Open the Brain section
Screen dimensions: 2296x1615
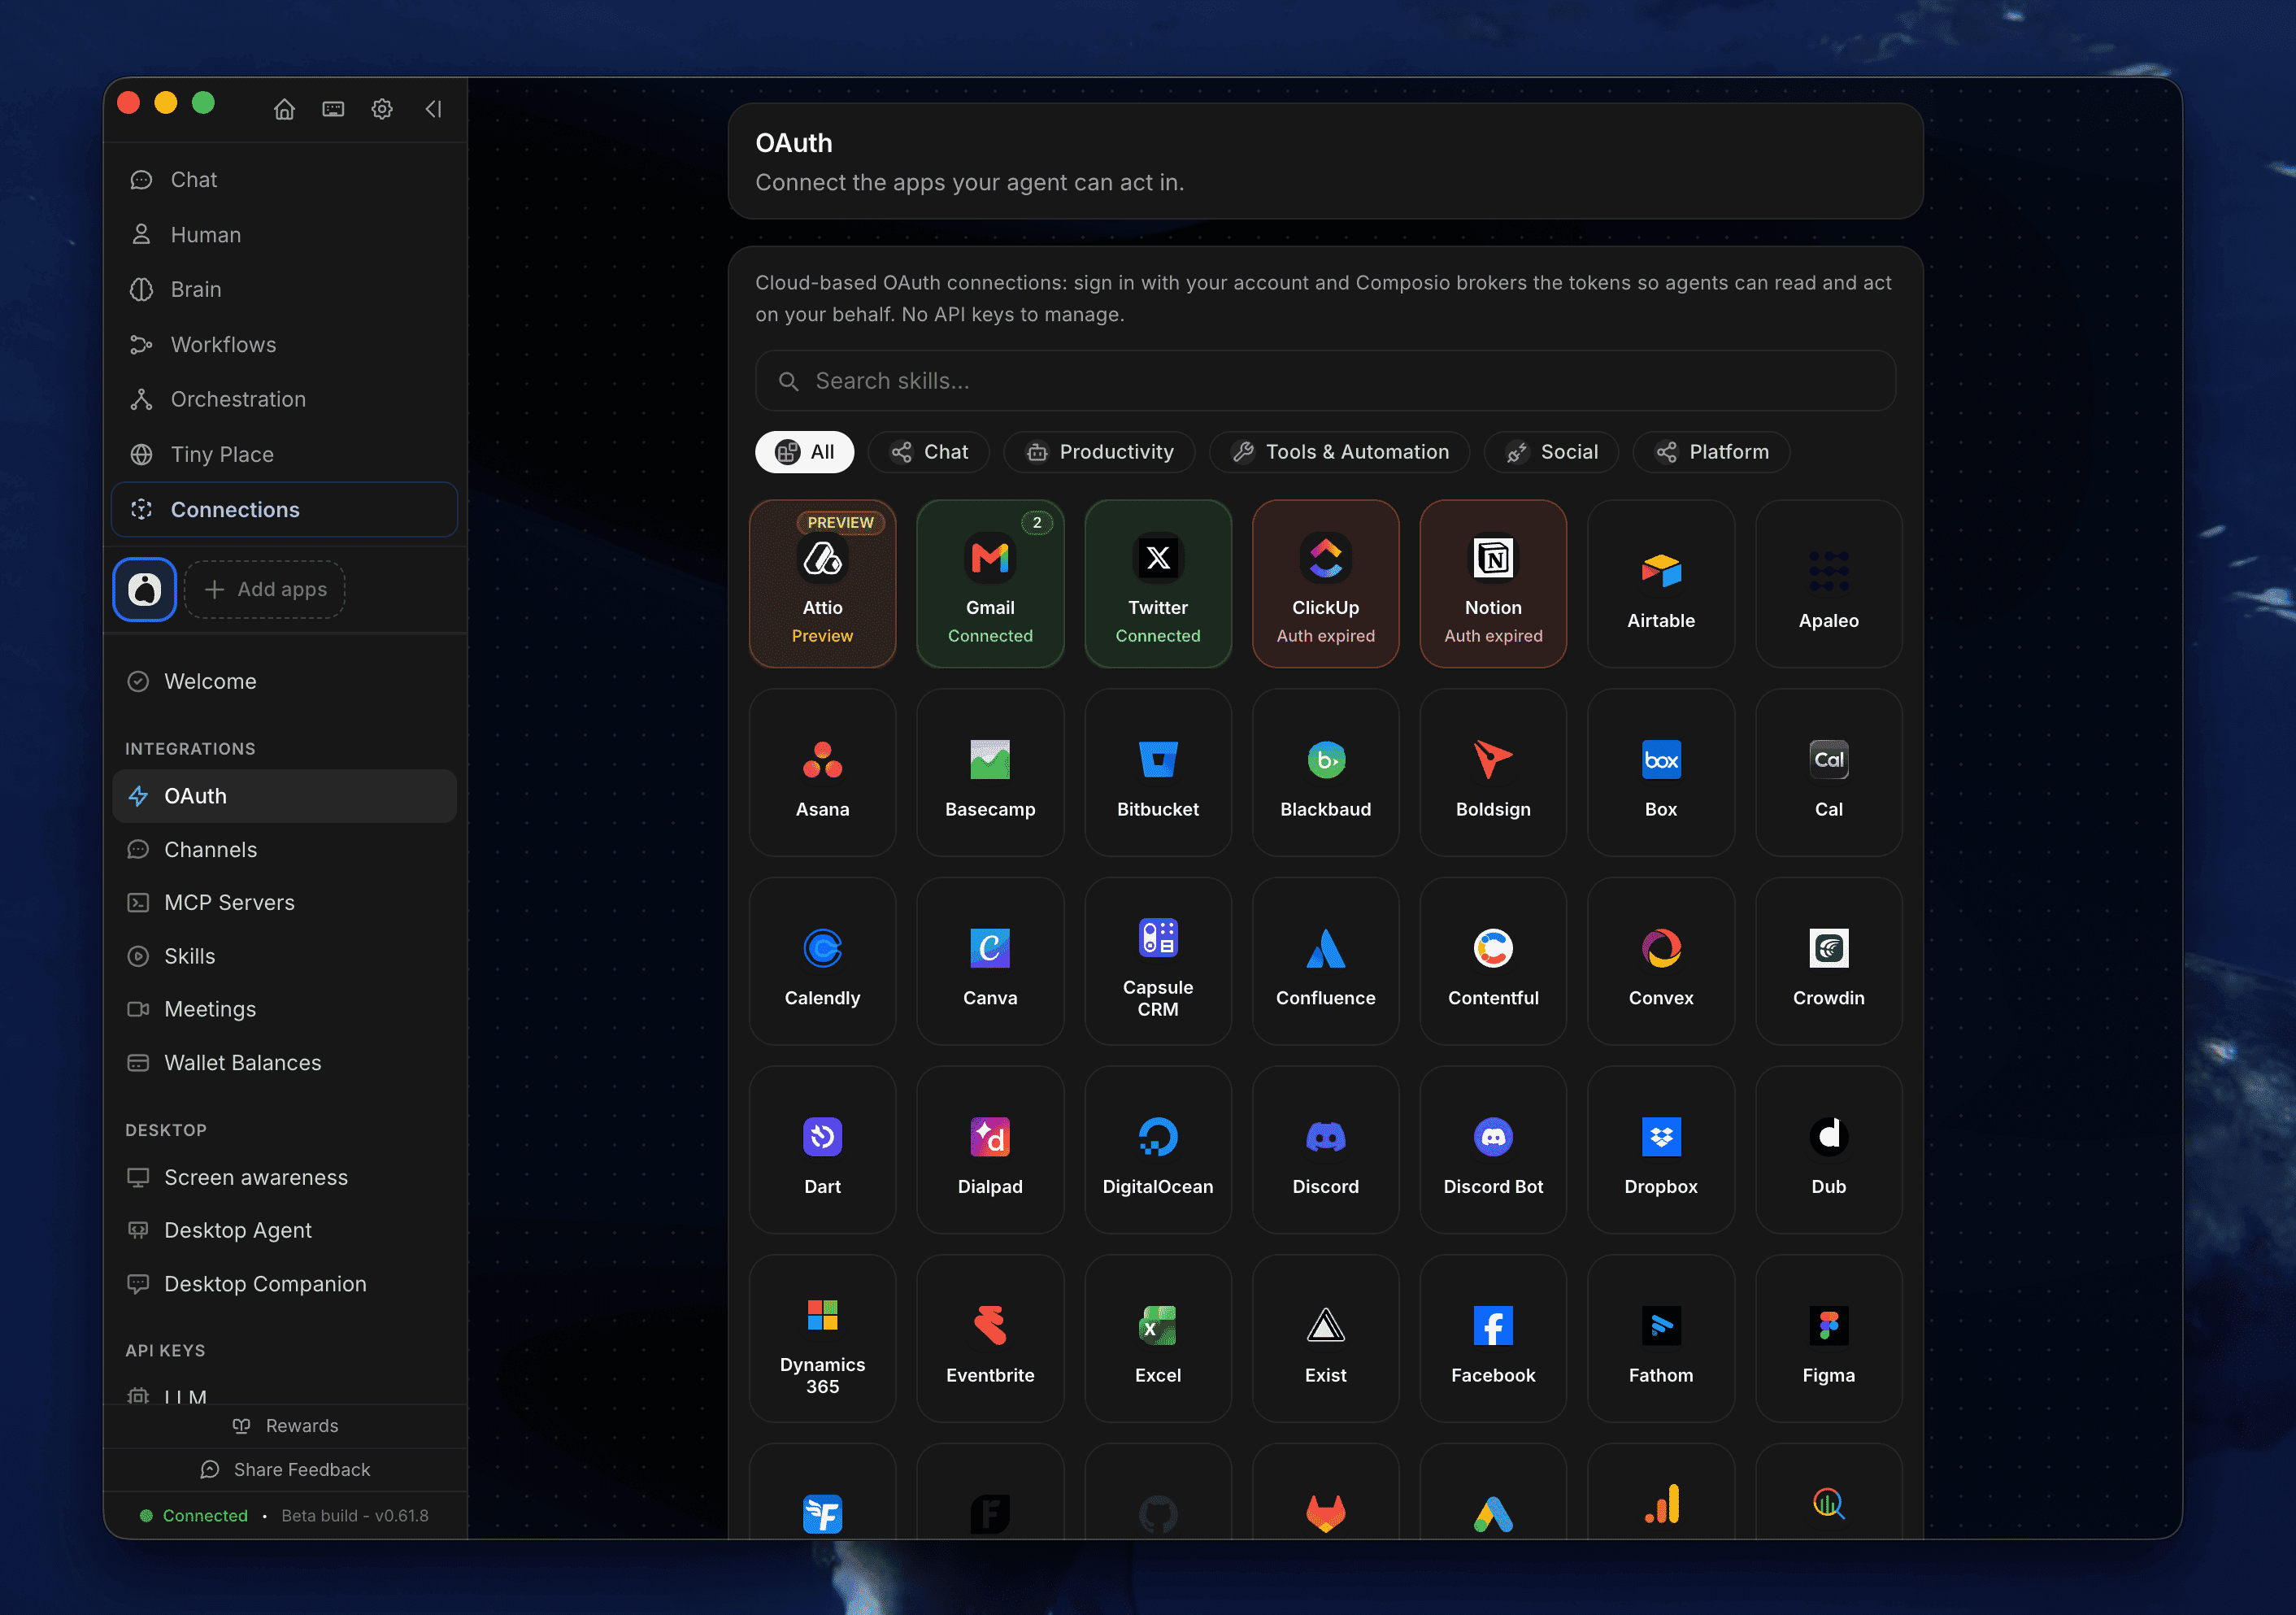pyautogui.click(x=284, y=290)
